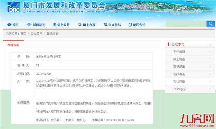Focus the site search input field

(186, 24)
